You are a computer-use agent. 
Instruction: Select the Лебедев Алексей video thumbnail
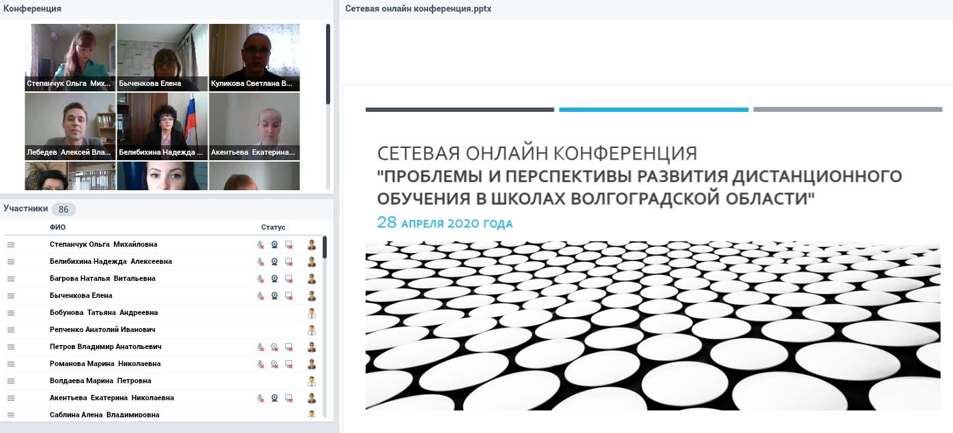click(70, 125)
